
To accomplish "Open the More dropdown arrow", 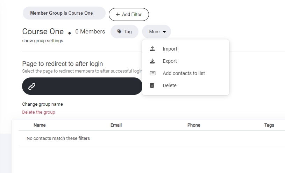I will [164, 32].
